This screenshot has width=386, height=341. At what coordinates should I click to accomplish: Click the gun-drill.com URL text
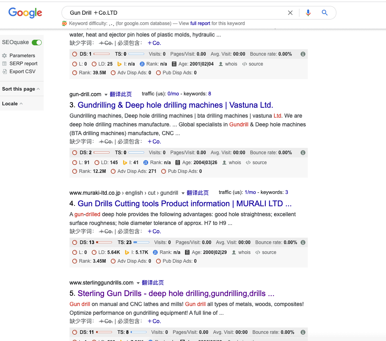pyautogui.click(x=85, y=94)
